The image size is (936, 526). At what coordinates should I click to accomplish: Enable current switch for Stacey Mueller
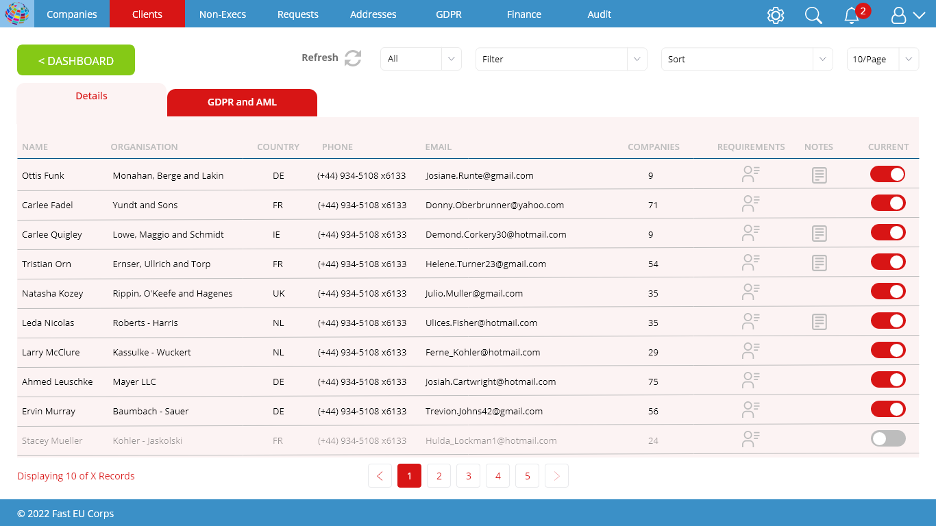888,439
